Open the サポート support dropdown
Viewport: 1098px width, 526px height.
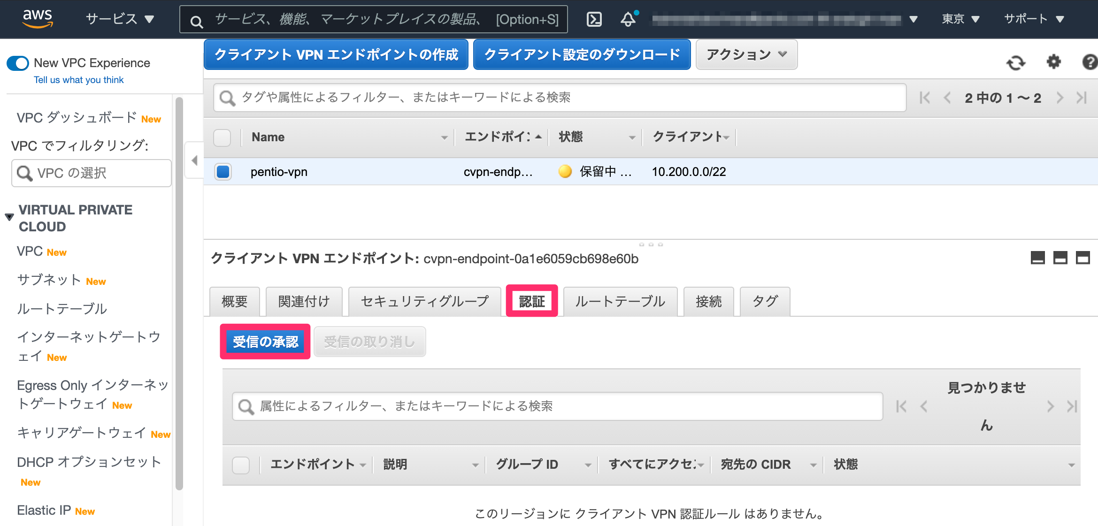1033,19
